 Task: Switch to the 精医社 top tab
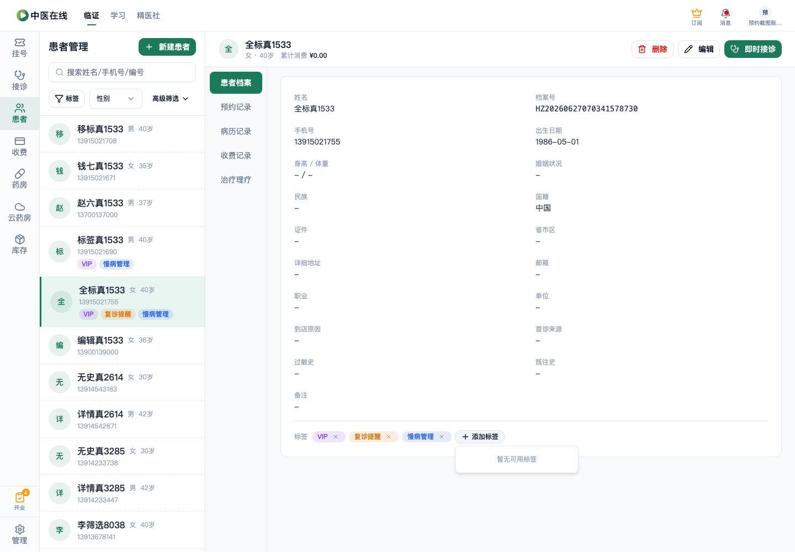(149, 15)
